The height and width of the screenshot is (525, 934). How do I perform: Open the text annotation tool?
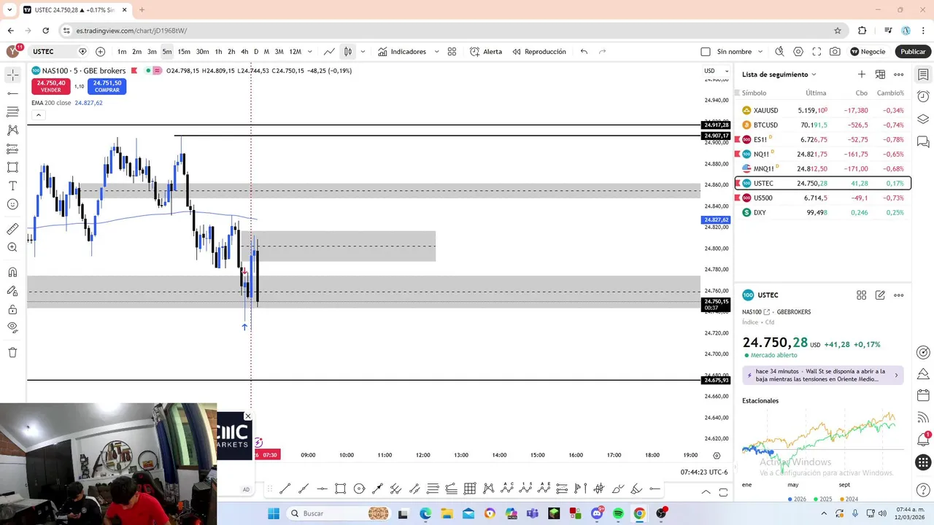pyautogui.click(x=12, y=186)
